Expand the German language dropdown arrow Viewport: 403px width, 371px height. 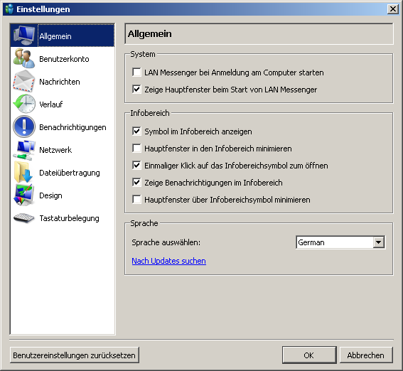coord(379,242)
